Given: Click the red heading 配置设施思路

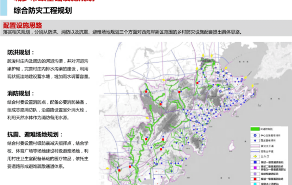Looking at the screenshot, I should (23, 25).
